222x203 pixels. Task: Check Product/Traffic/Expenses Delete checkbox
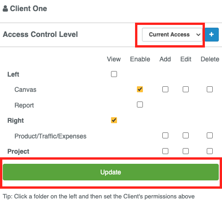tap(210, 136)
